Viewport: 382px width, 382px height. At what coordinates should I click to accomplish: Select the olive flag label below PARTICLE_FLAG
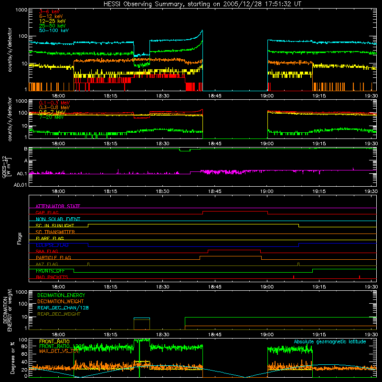(47, 264)
